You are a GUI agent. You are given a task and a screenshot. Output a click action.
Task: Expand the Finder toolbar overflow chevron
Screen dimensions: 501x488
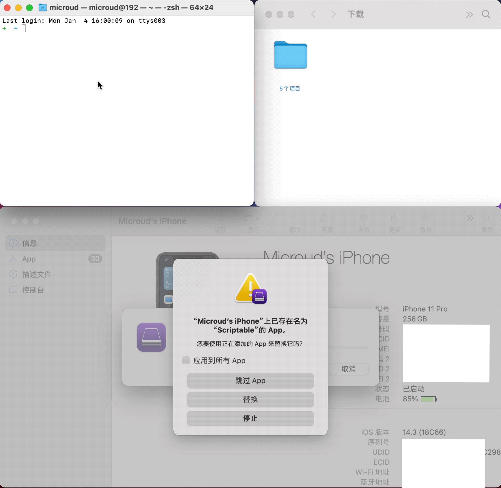pyautogui.click(x=469, y=14)
